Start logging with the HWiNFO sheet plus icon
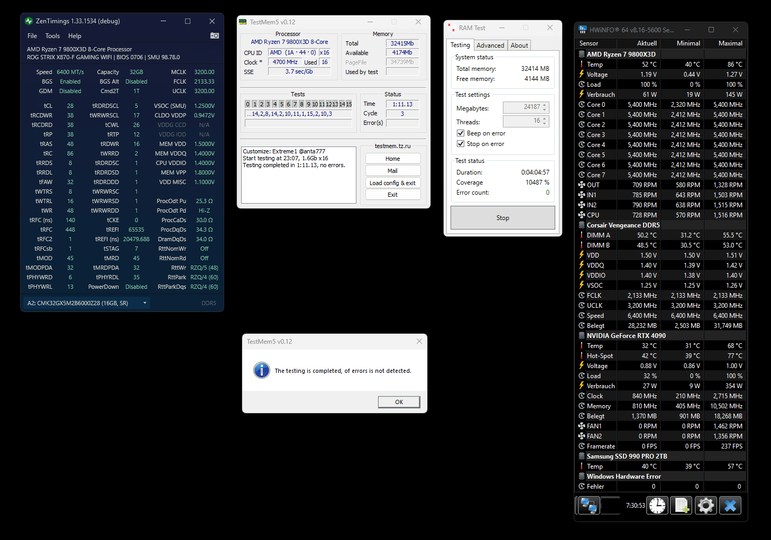The image size is (771, 540). tap(682, 506)
